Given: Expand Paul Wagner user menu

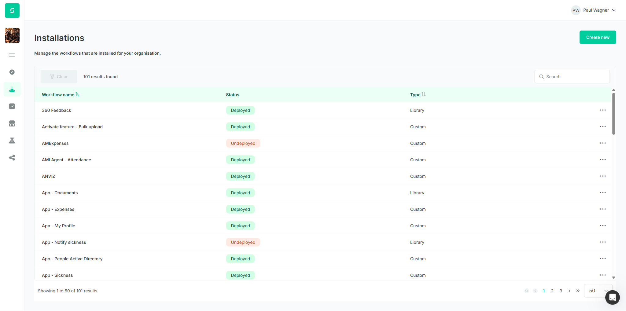Looking at the screenshot, I should [x=593, y=10].
